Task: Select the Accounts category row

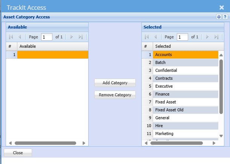Action: pyautogui.click(x=180, y=55)
